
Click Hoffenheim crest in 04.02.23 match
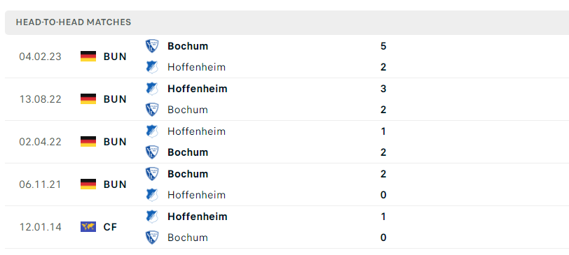[152, 67]
